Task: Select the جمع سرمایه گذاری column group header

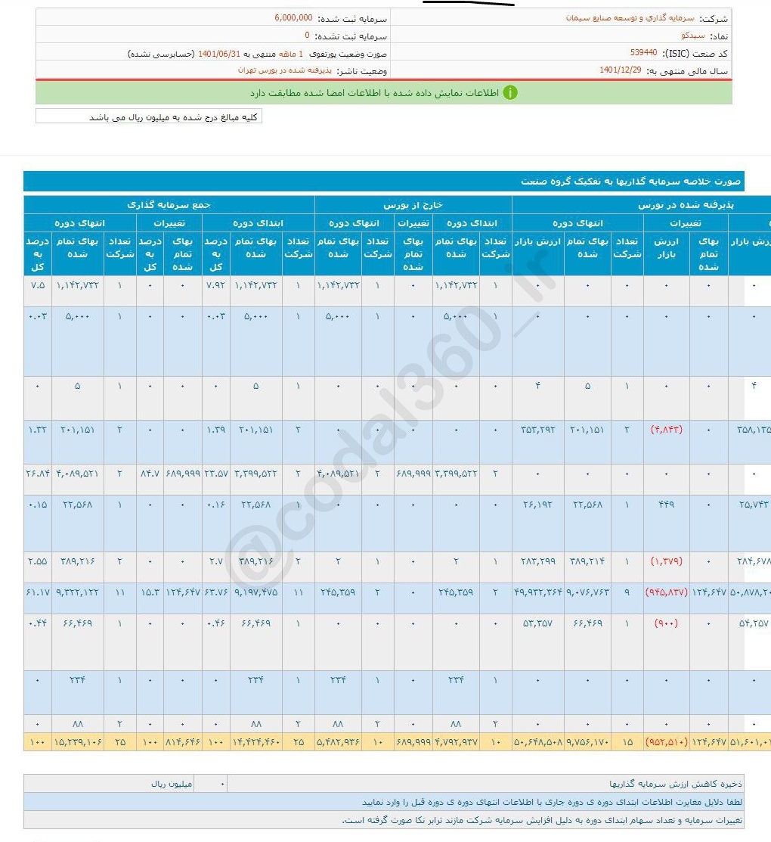Action: [x=169, y=205]
